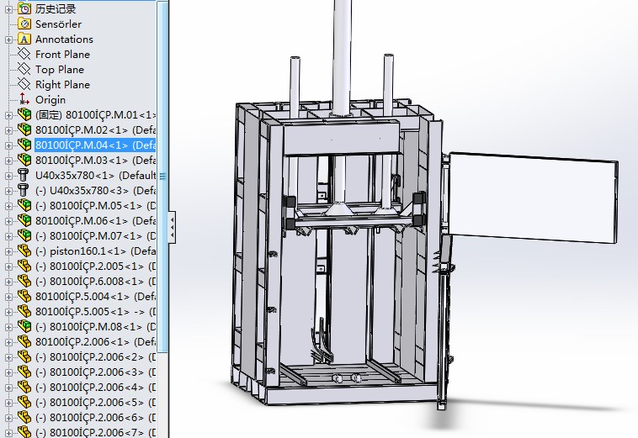Click the part icon of 80100İÇP.2.006<1>
Viewport: 638px width, 438px height.
tap(24, 341)
